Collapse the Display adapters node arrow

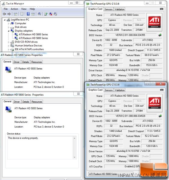(8, 31)
